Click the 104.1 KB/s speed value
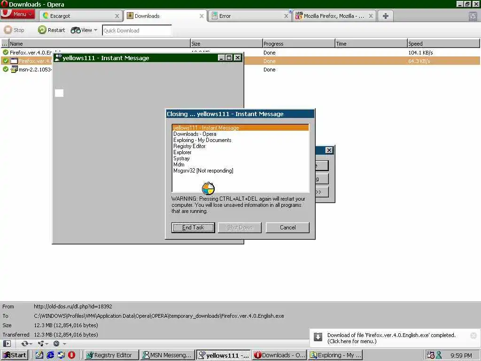The width and height of the screenshot is (481, 361). tap(420, 53)
